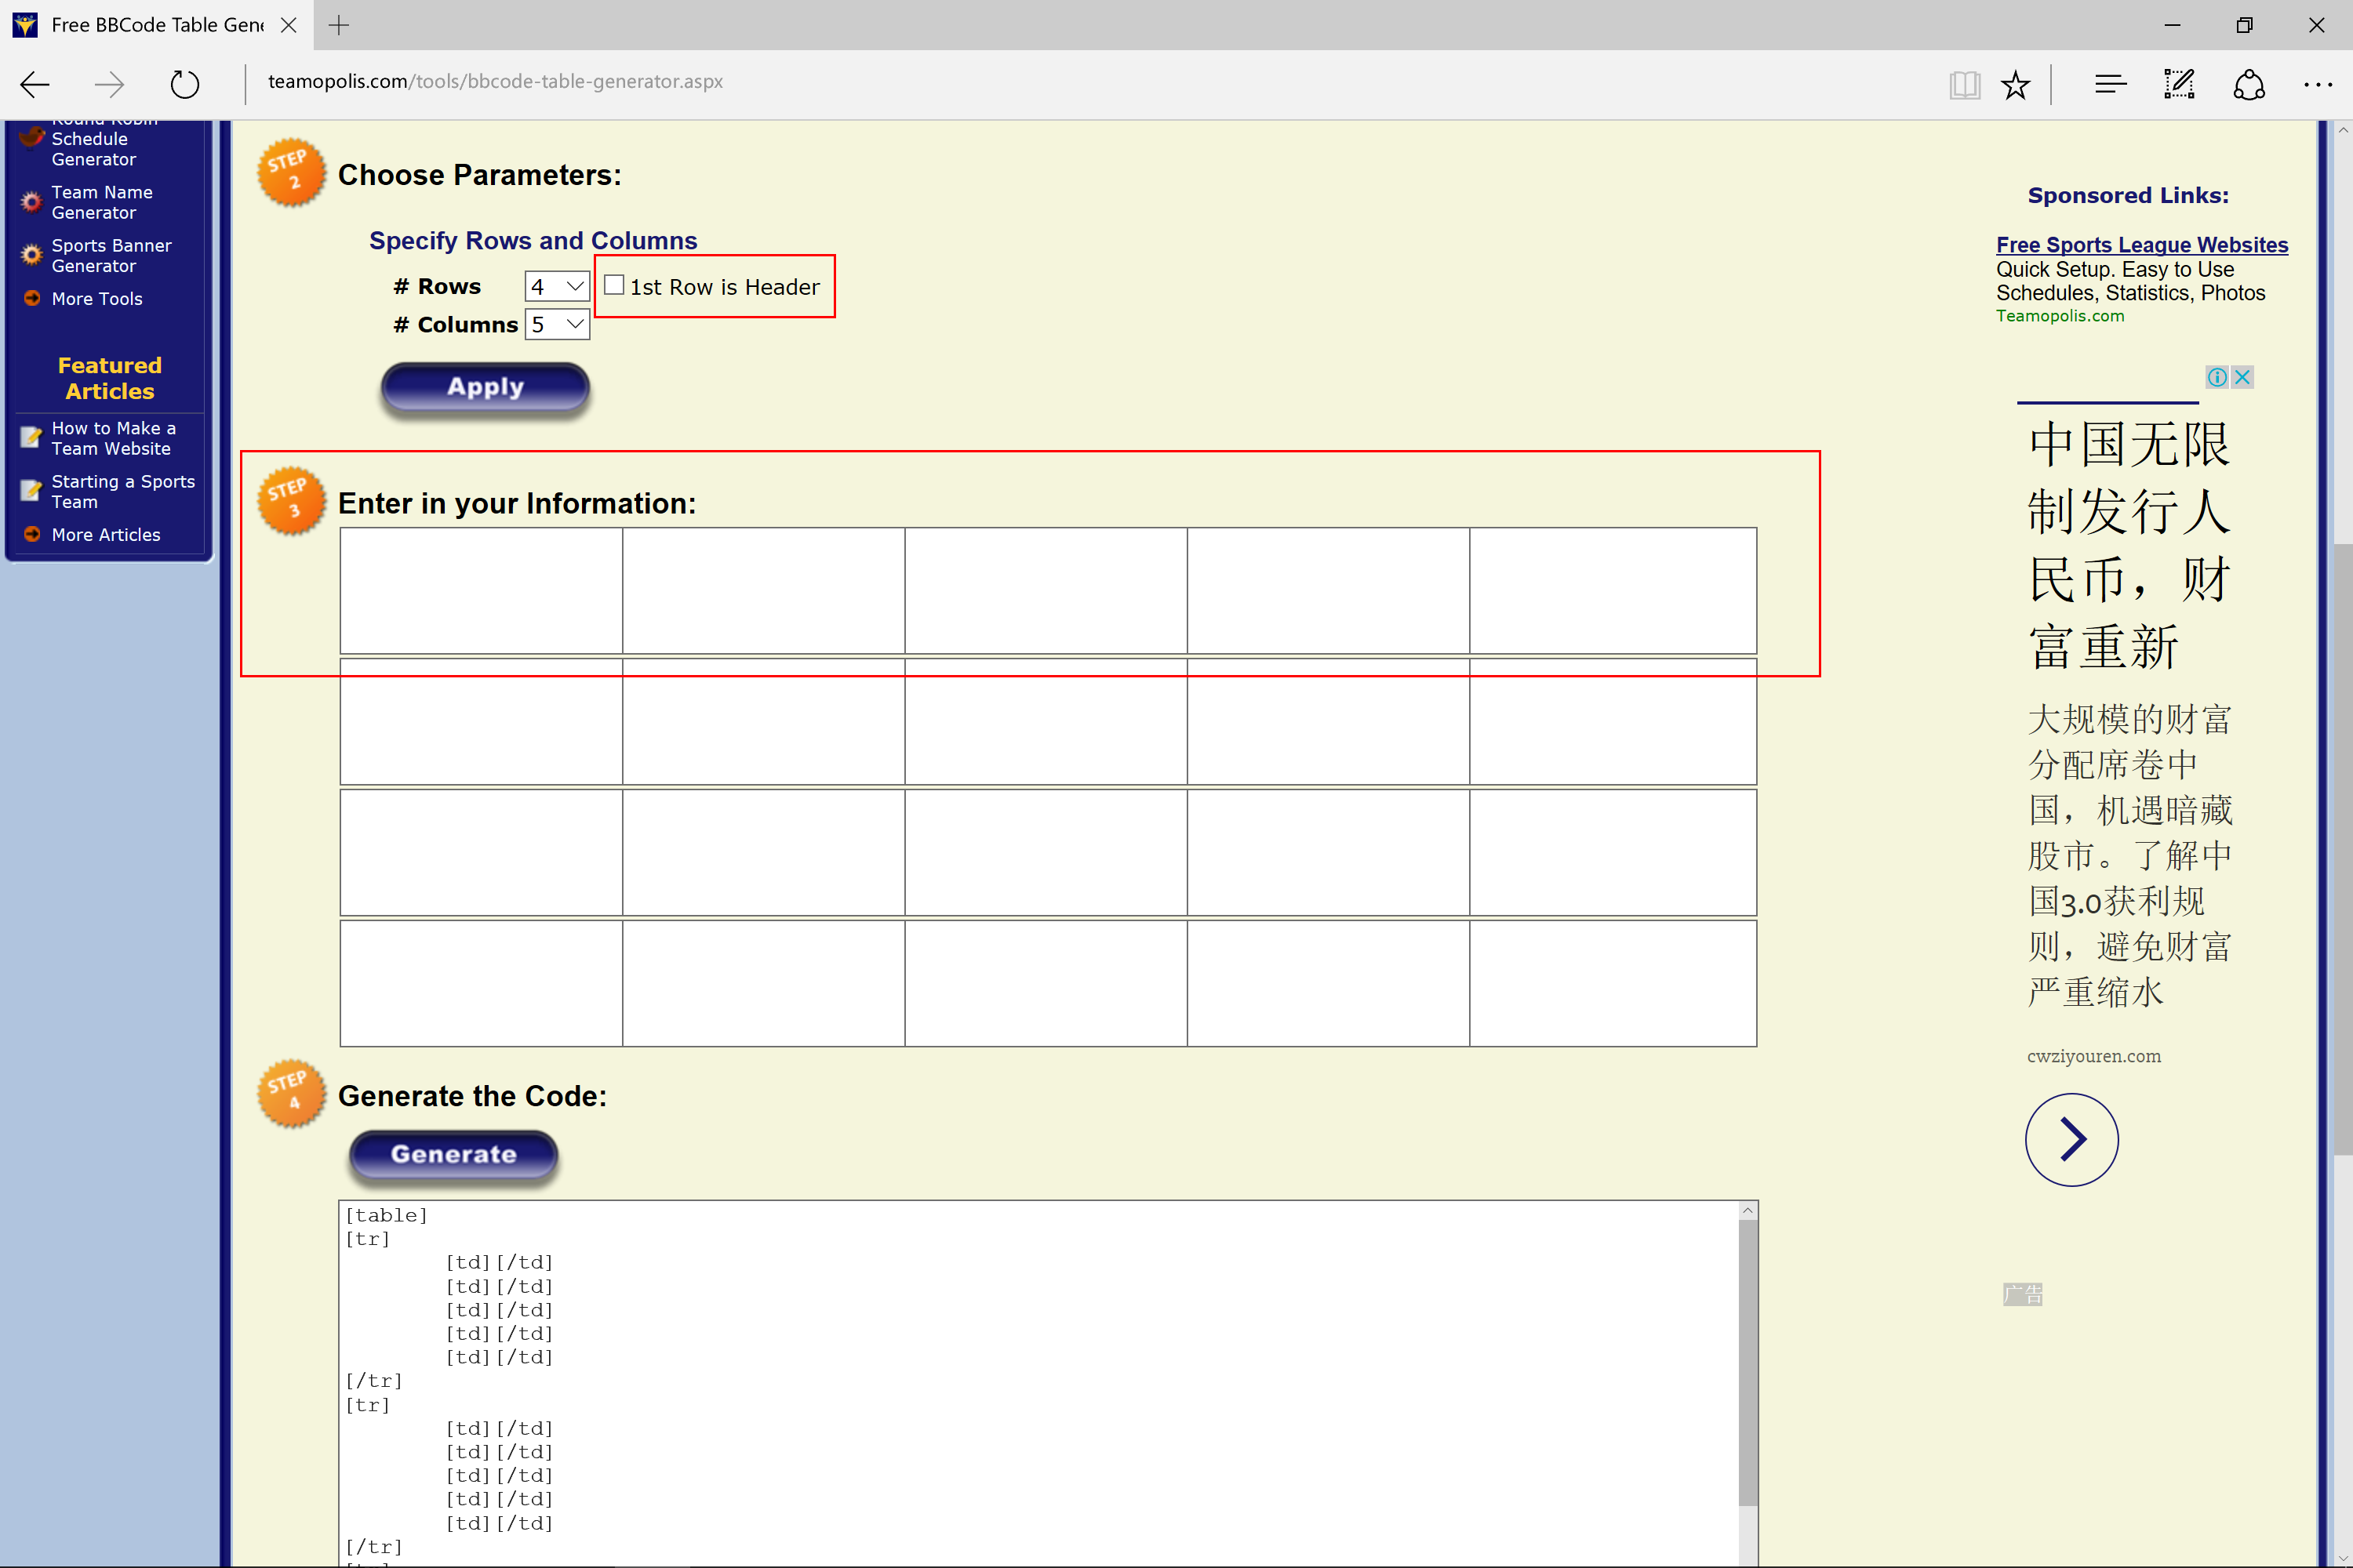The width and height of the screenshot is (2353, 1568).
Task: Close the advertisement with X icon
Action: coord(2242,377)
